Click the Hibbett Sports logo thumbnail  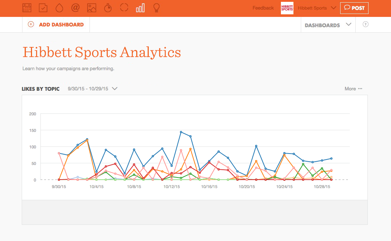(287, 8)
